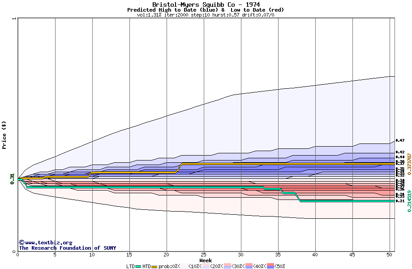The height and width of the screenshot is (269, 412).
Task: Click the Week axis tick "45"
Action: point(352,255)
